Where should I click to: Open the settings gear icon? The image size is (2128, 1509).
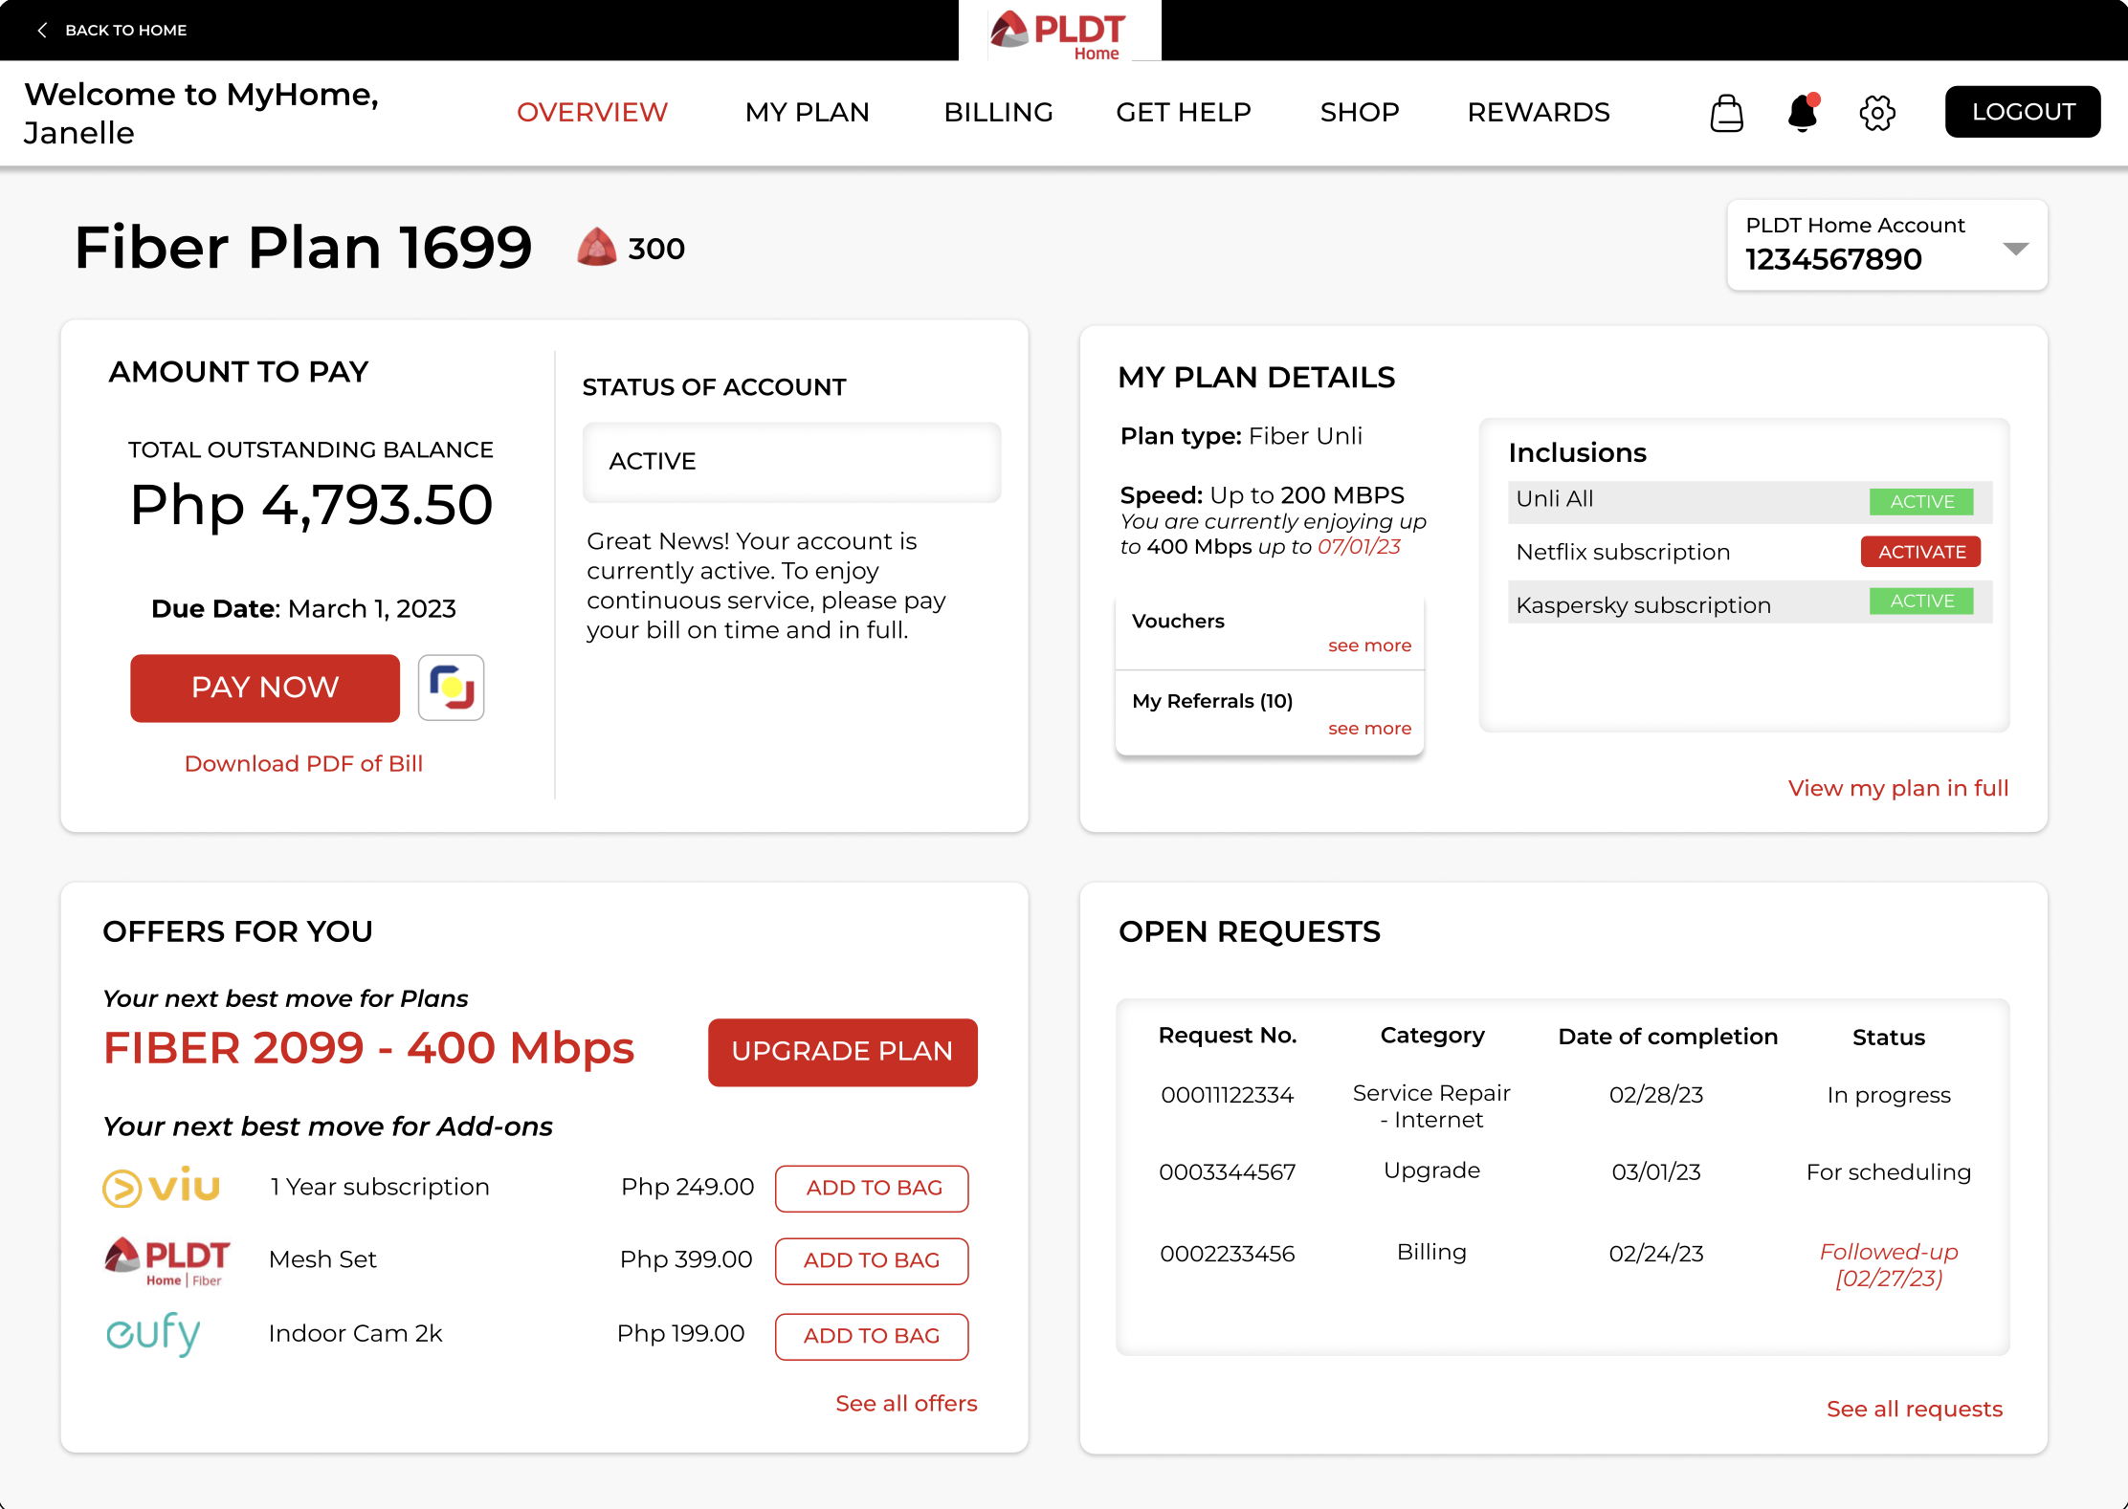(1876, 113)
